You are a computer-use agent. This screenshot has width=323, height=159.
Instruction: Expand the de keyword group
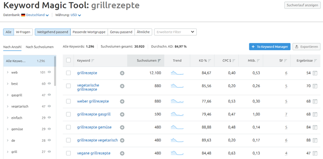(8, 141)
